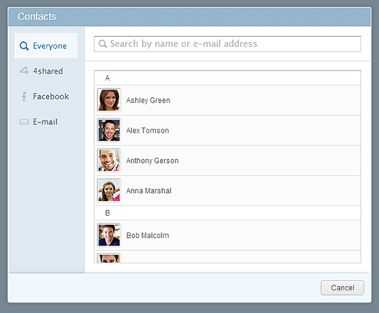Select the Everyone tab label

point(50,46)
